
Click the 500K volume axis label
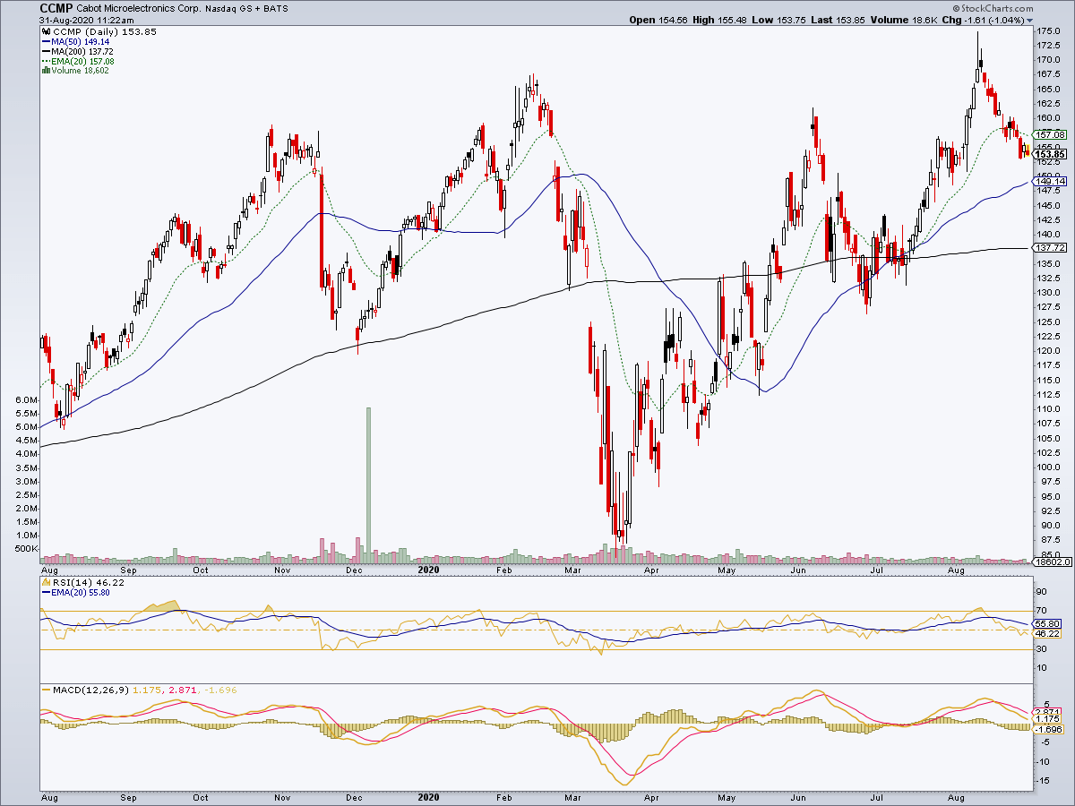27,549
